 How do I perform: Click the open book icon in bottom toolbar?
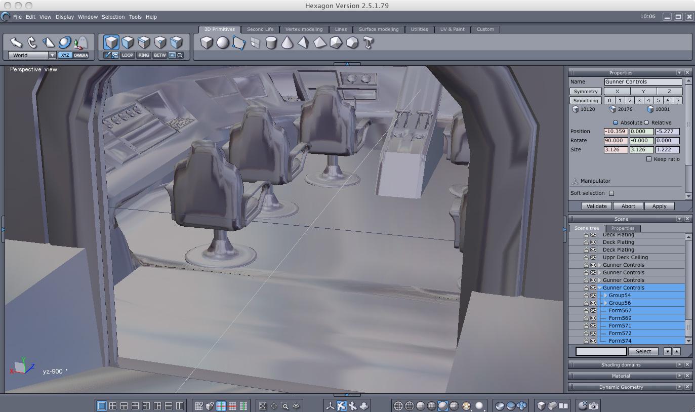pos(563,406)
